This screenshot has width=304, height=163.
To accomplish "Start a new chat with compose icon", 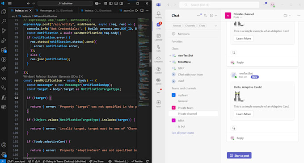I will click(x=211, y=16).
